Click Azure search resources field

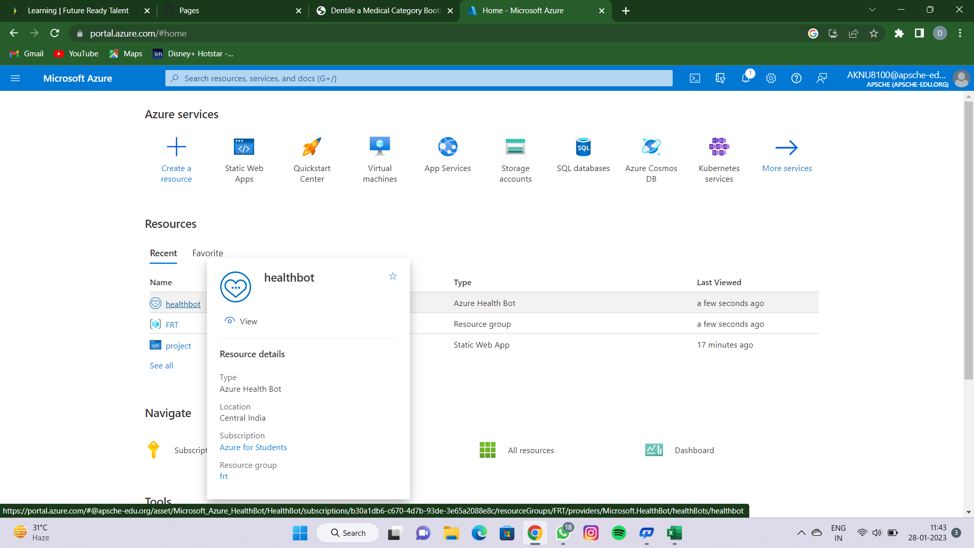[x=419, y=78]
